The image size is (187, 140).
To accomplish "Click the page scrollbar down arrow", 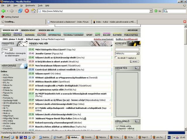I will (x=186, y=129).
